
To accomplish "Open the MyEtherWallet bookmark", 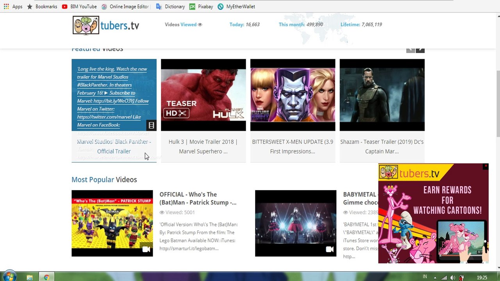I will pyautogui.click(x=236, y=7).
